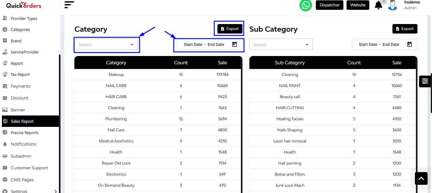
Task: Click the Dispatcher button
Action: [329, 5]
